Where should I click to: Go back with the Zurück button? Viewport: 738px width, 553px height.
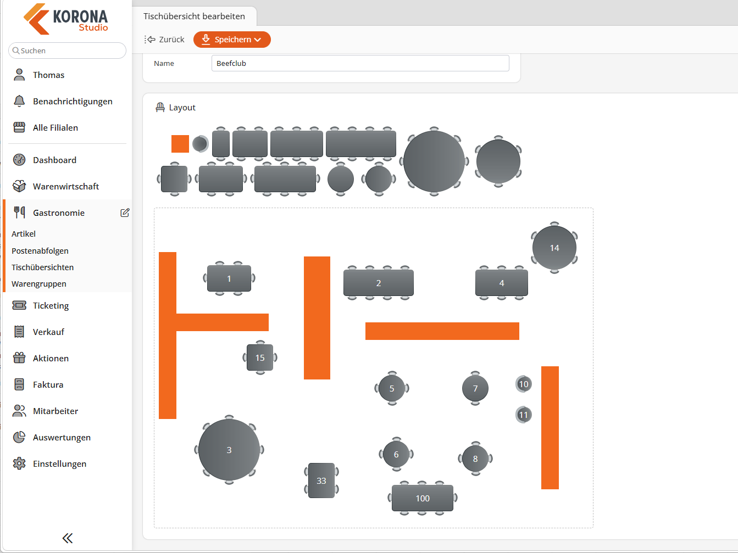(x=164, y=40)
